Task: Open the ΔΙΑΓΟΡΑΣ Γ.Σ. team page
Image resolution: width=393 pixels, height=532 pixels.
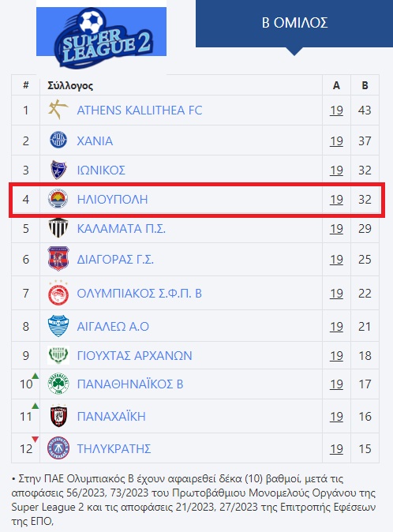Action: (115, 260)
